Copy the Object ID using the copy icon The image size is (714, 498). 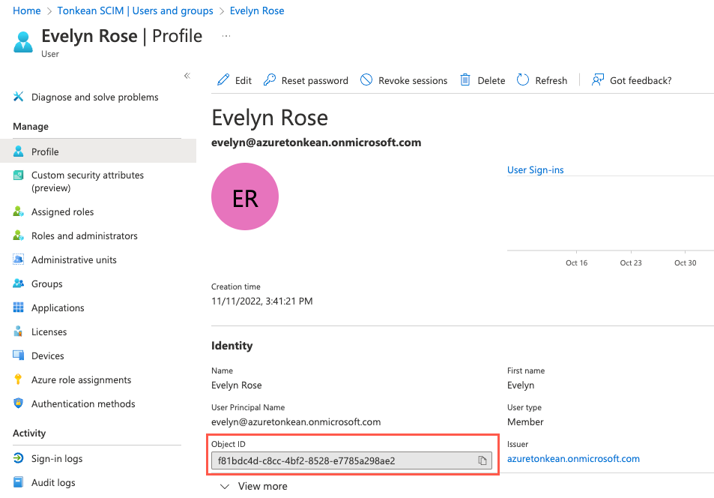tap(482, 461)
